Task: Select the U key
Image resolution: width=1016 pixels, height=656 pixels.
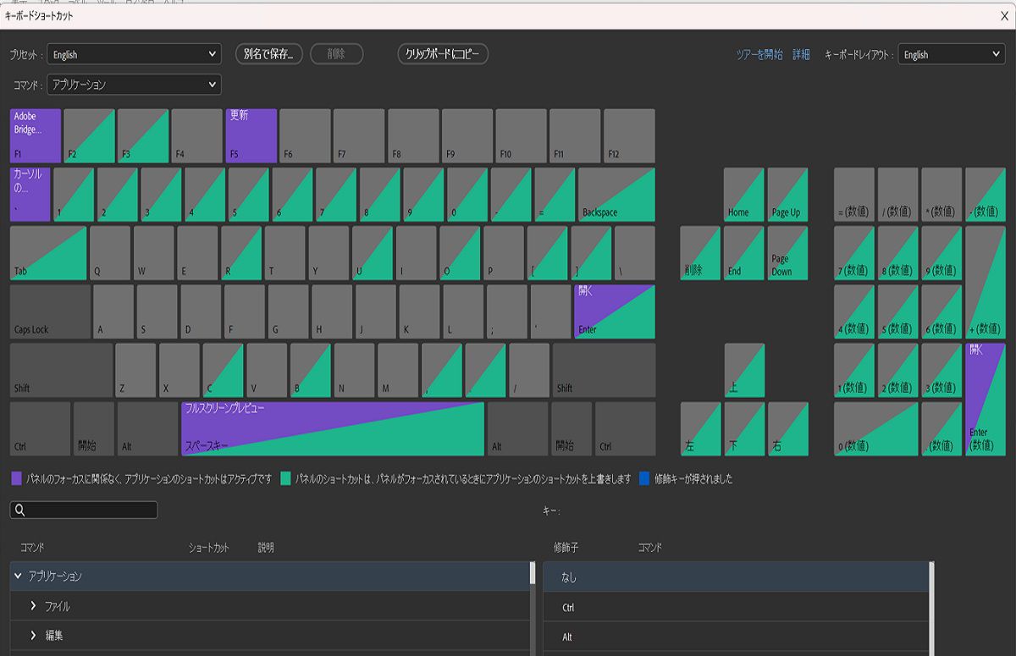Action: pos(373,253)
